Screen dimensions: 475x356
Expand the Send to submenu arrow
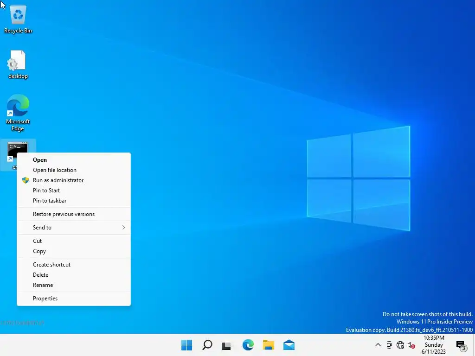123,227
